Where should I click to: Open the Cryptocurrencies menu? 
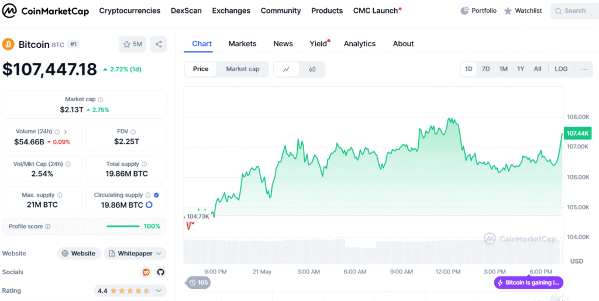[x=130, y=11]
